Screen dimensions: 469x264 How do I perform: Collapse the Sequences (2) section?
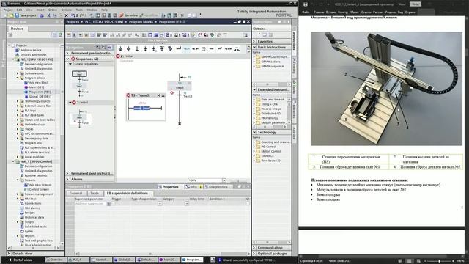[67, 59]
